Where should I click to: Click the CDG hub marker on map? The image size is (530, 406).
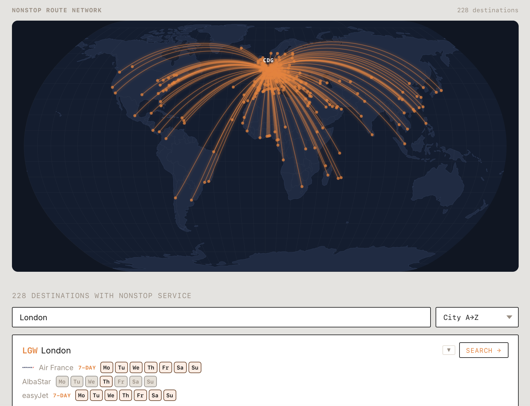point(268,60)
